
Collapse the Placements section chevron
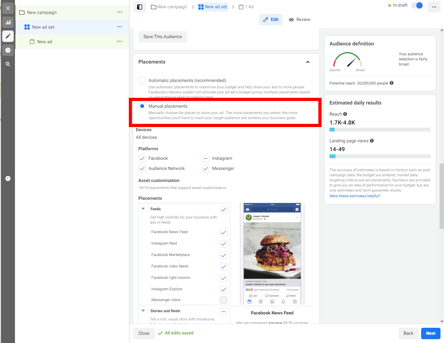pos(308,62)
